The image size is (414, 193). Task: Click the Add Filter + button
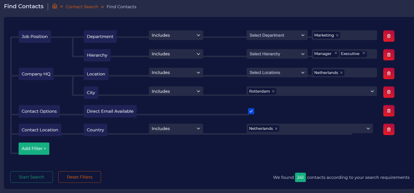(x=34, y=148)
